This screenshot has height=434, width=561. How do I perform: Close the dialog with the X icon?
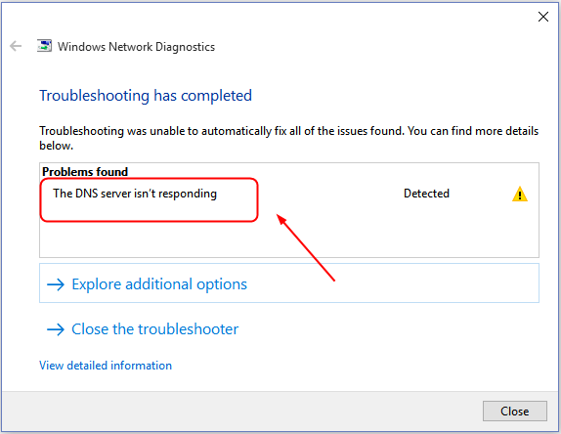coord(543,17)
